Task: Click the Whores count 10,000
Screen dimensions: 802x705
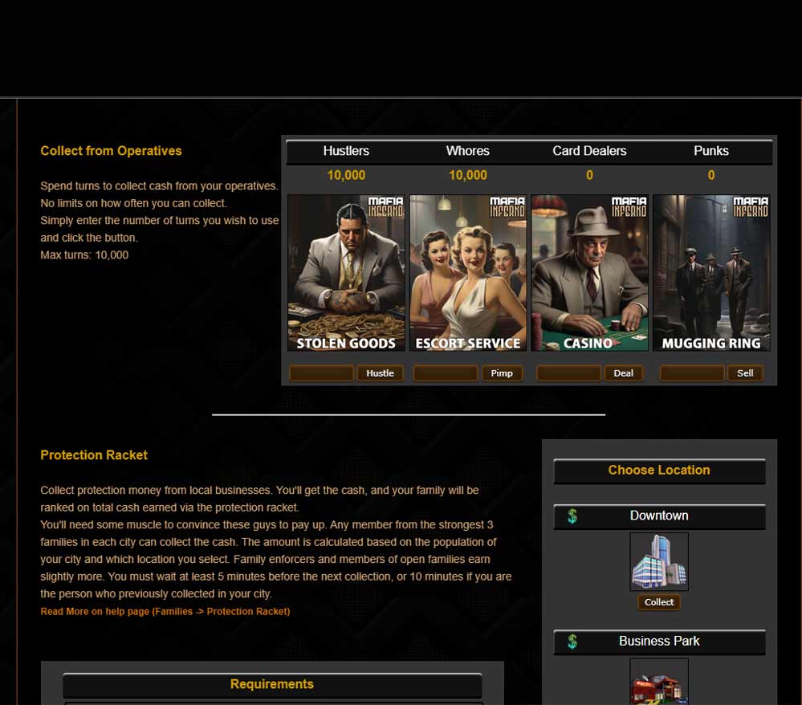Action: [468, 176]
